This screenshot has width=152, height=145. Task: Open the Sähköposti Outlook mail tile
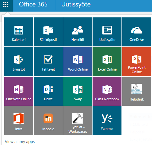pos(48,32)
